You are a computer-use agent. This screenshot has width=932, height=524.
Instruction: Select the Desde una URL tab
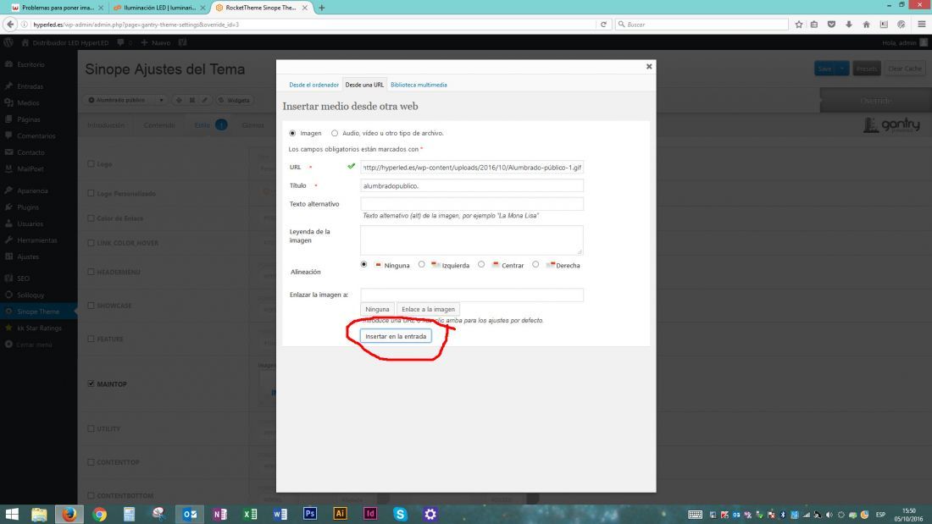(364, 85)
